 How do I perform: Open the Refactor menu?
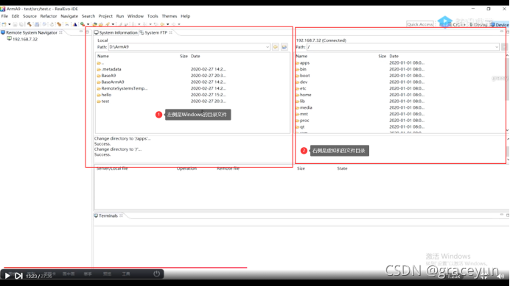click(49, 16)
